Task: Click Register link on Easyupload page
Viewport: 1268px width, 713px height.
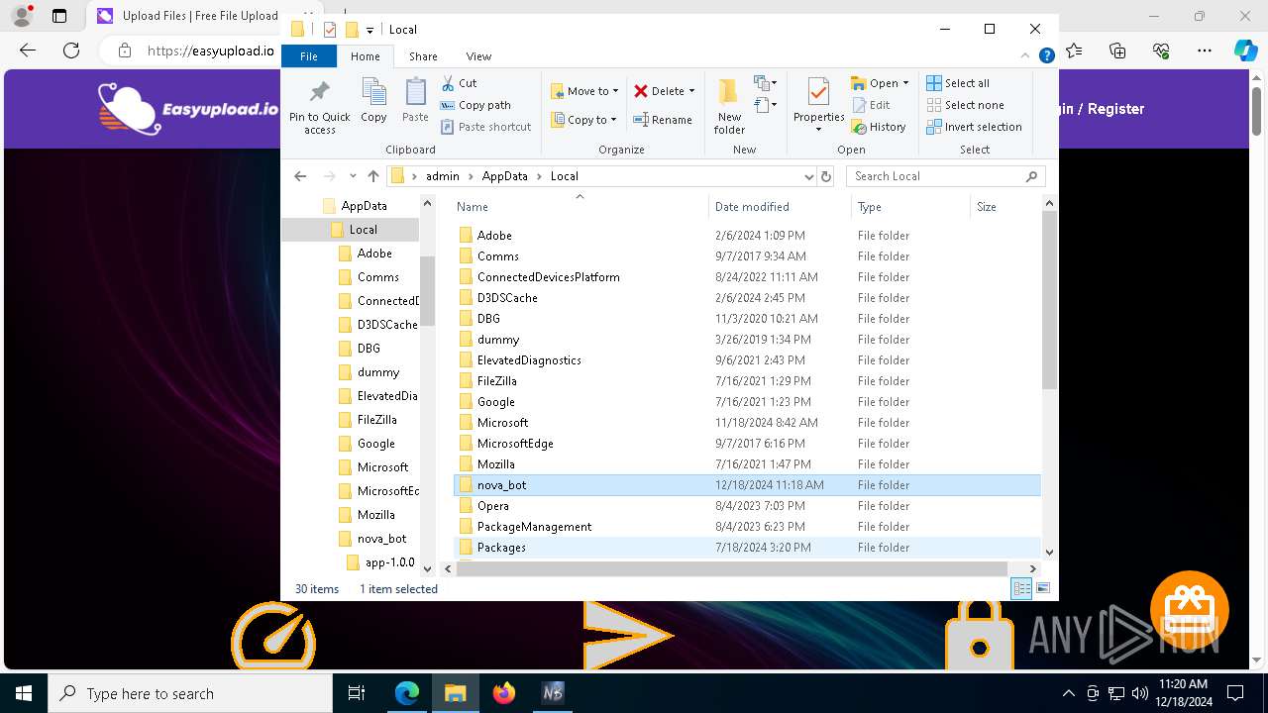Action: [x=1115, y=109]
